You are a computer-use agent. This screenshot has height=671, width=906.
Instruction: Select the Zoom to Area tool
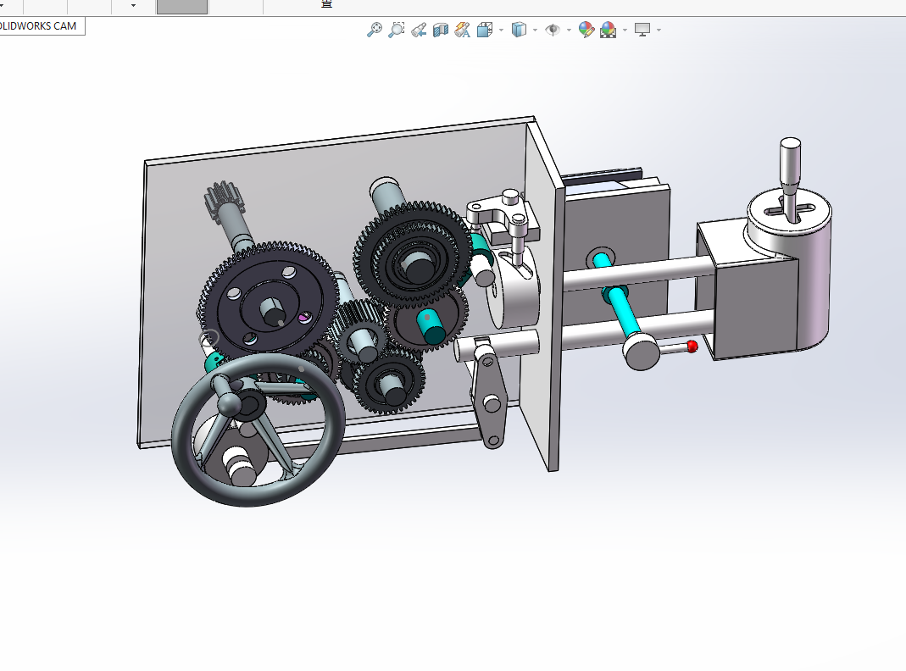point(397,30)
